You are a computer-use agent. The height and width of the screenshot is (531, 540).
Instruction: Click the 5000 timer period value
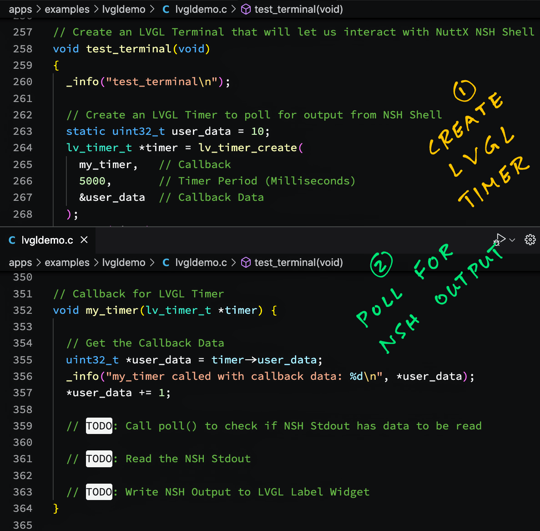[x=92, y=181]
